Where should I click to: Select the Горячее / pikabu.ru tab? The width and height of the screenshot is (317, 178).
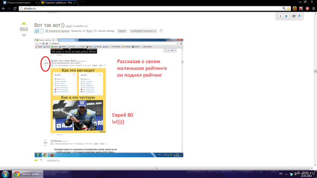(x=58, y=3)
